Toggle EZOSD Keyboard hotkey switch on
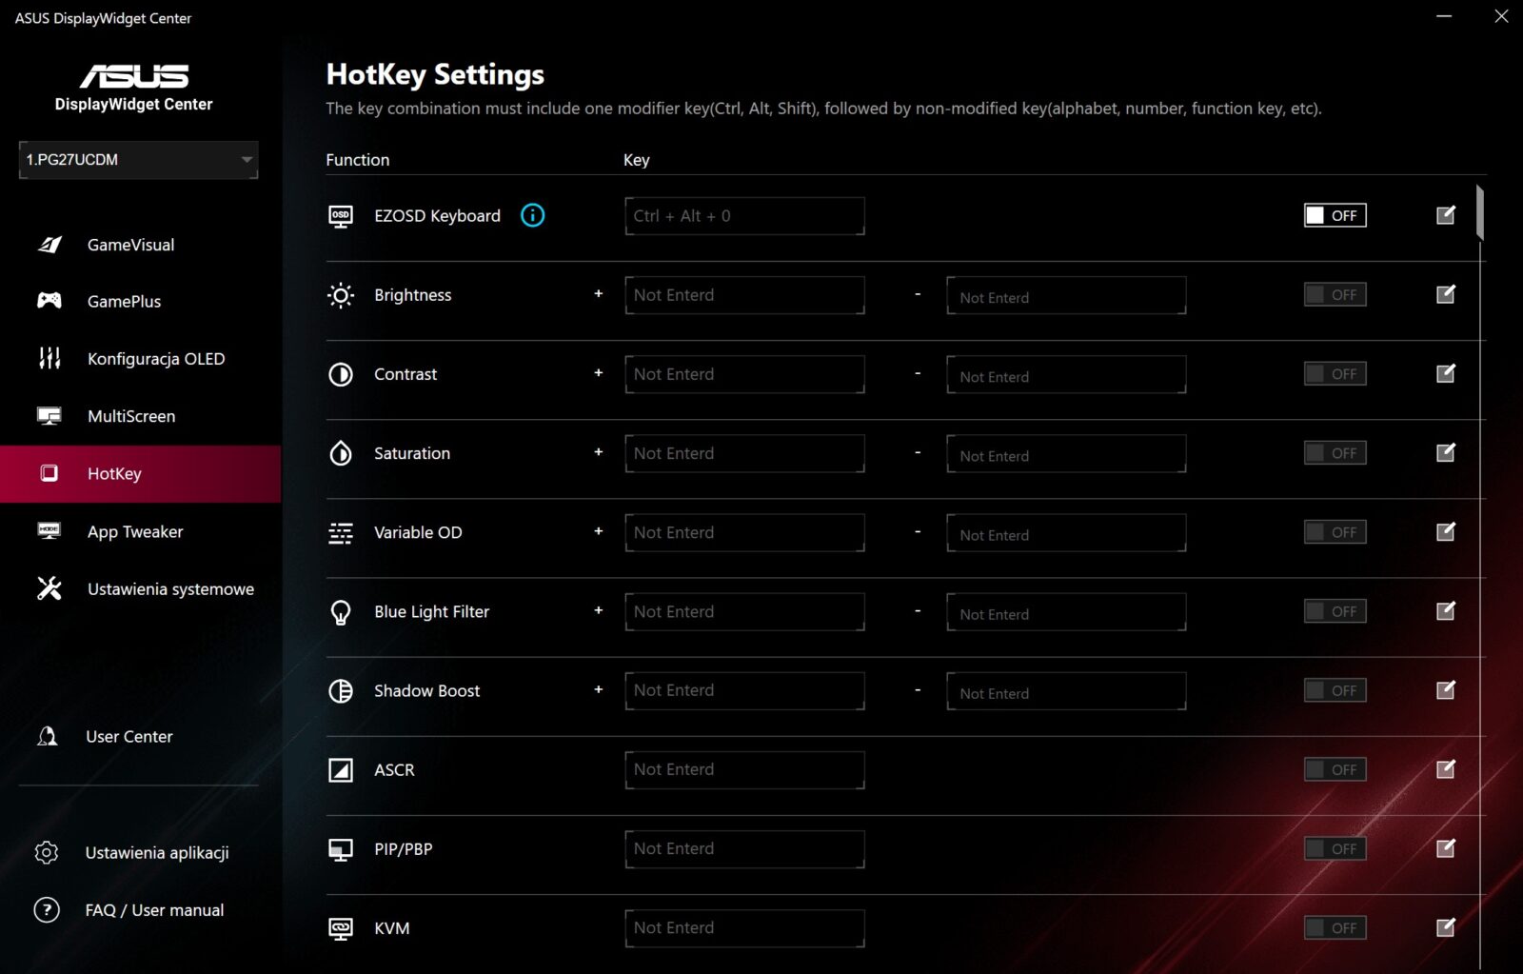Screen dimensions: 1523x974 tap(1335, 215)
